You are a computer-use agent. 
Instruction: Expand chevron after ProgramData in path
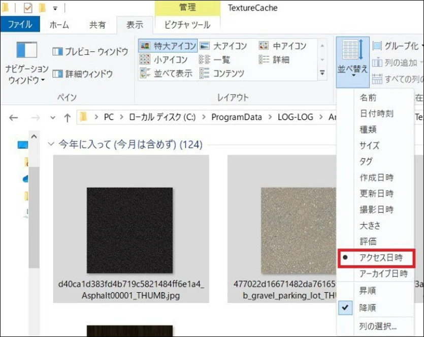pyautogui.click(x=270, y=117)
